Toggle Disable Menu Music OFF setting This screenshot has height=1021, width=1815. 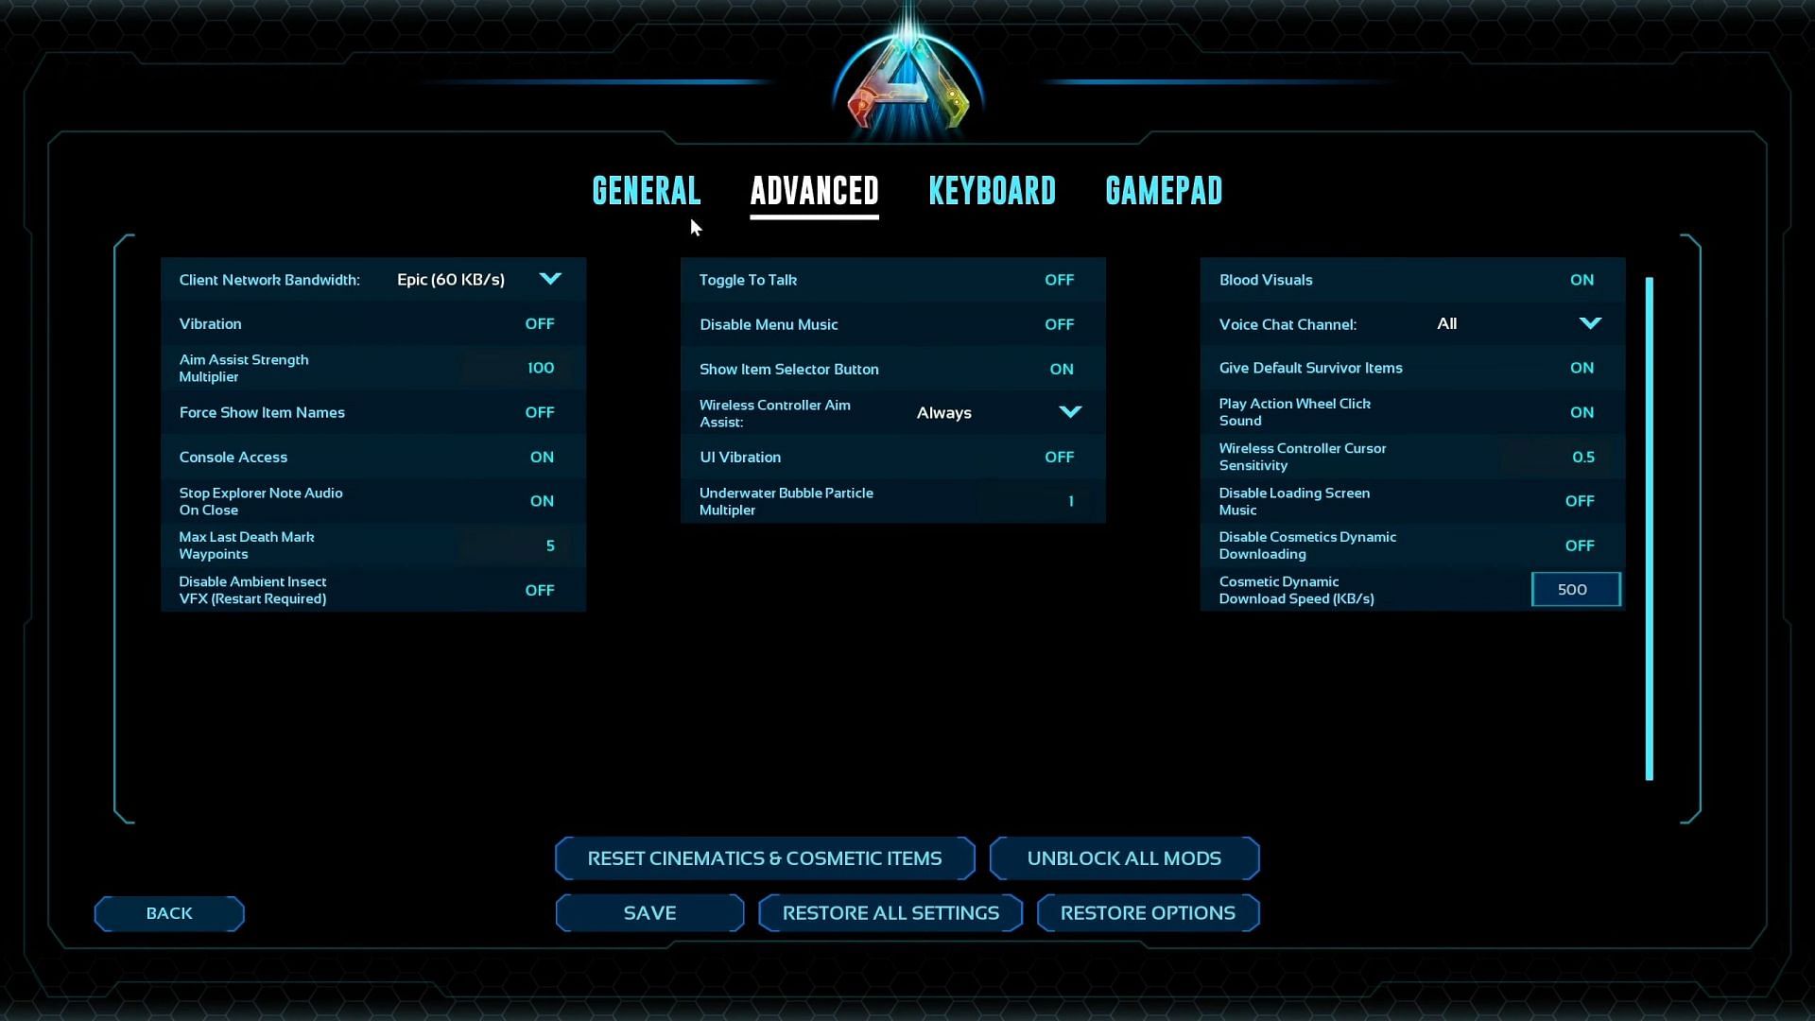point(1059,324)
